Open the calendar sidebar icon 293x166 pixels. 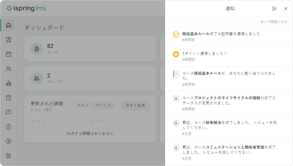pos(9,54)
